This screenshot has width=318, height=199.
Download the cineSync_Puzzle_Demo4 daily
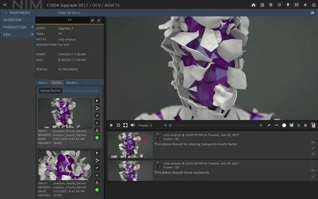pyautogui.click(x=97, y=183)
